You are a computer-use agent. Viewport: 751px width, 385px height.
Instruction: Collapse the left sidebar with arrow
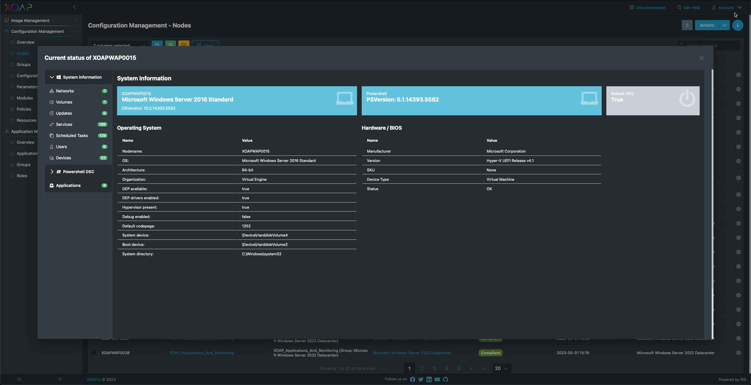pyautogui.click(x=75, y=7)
